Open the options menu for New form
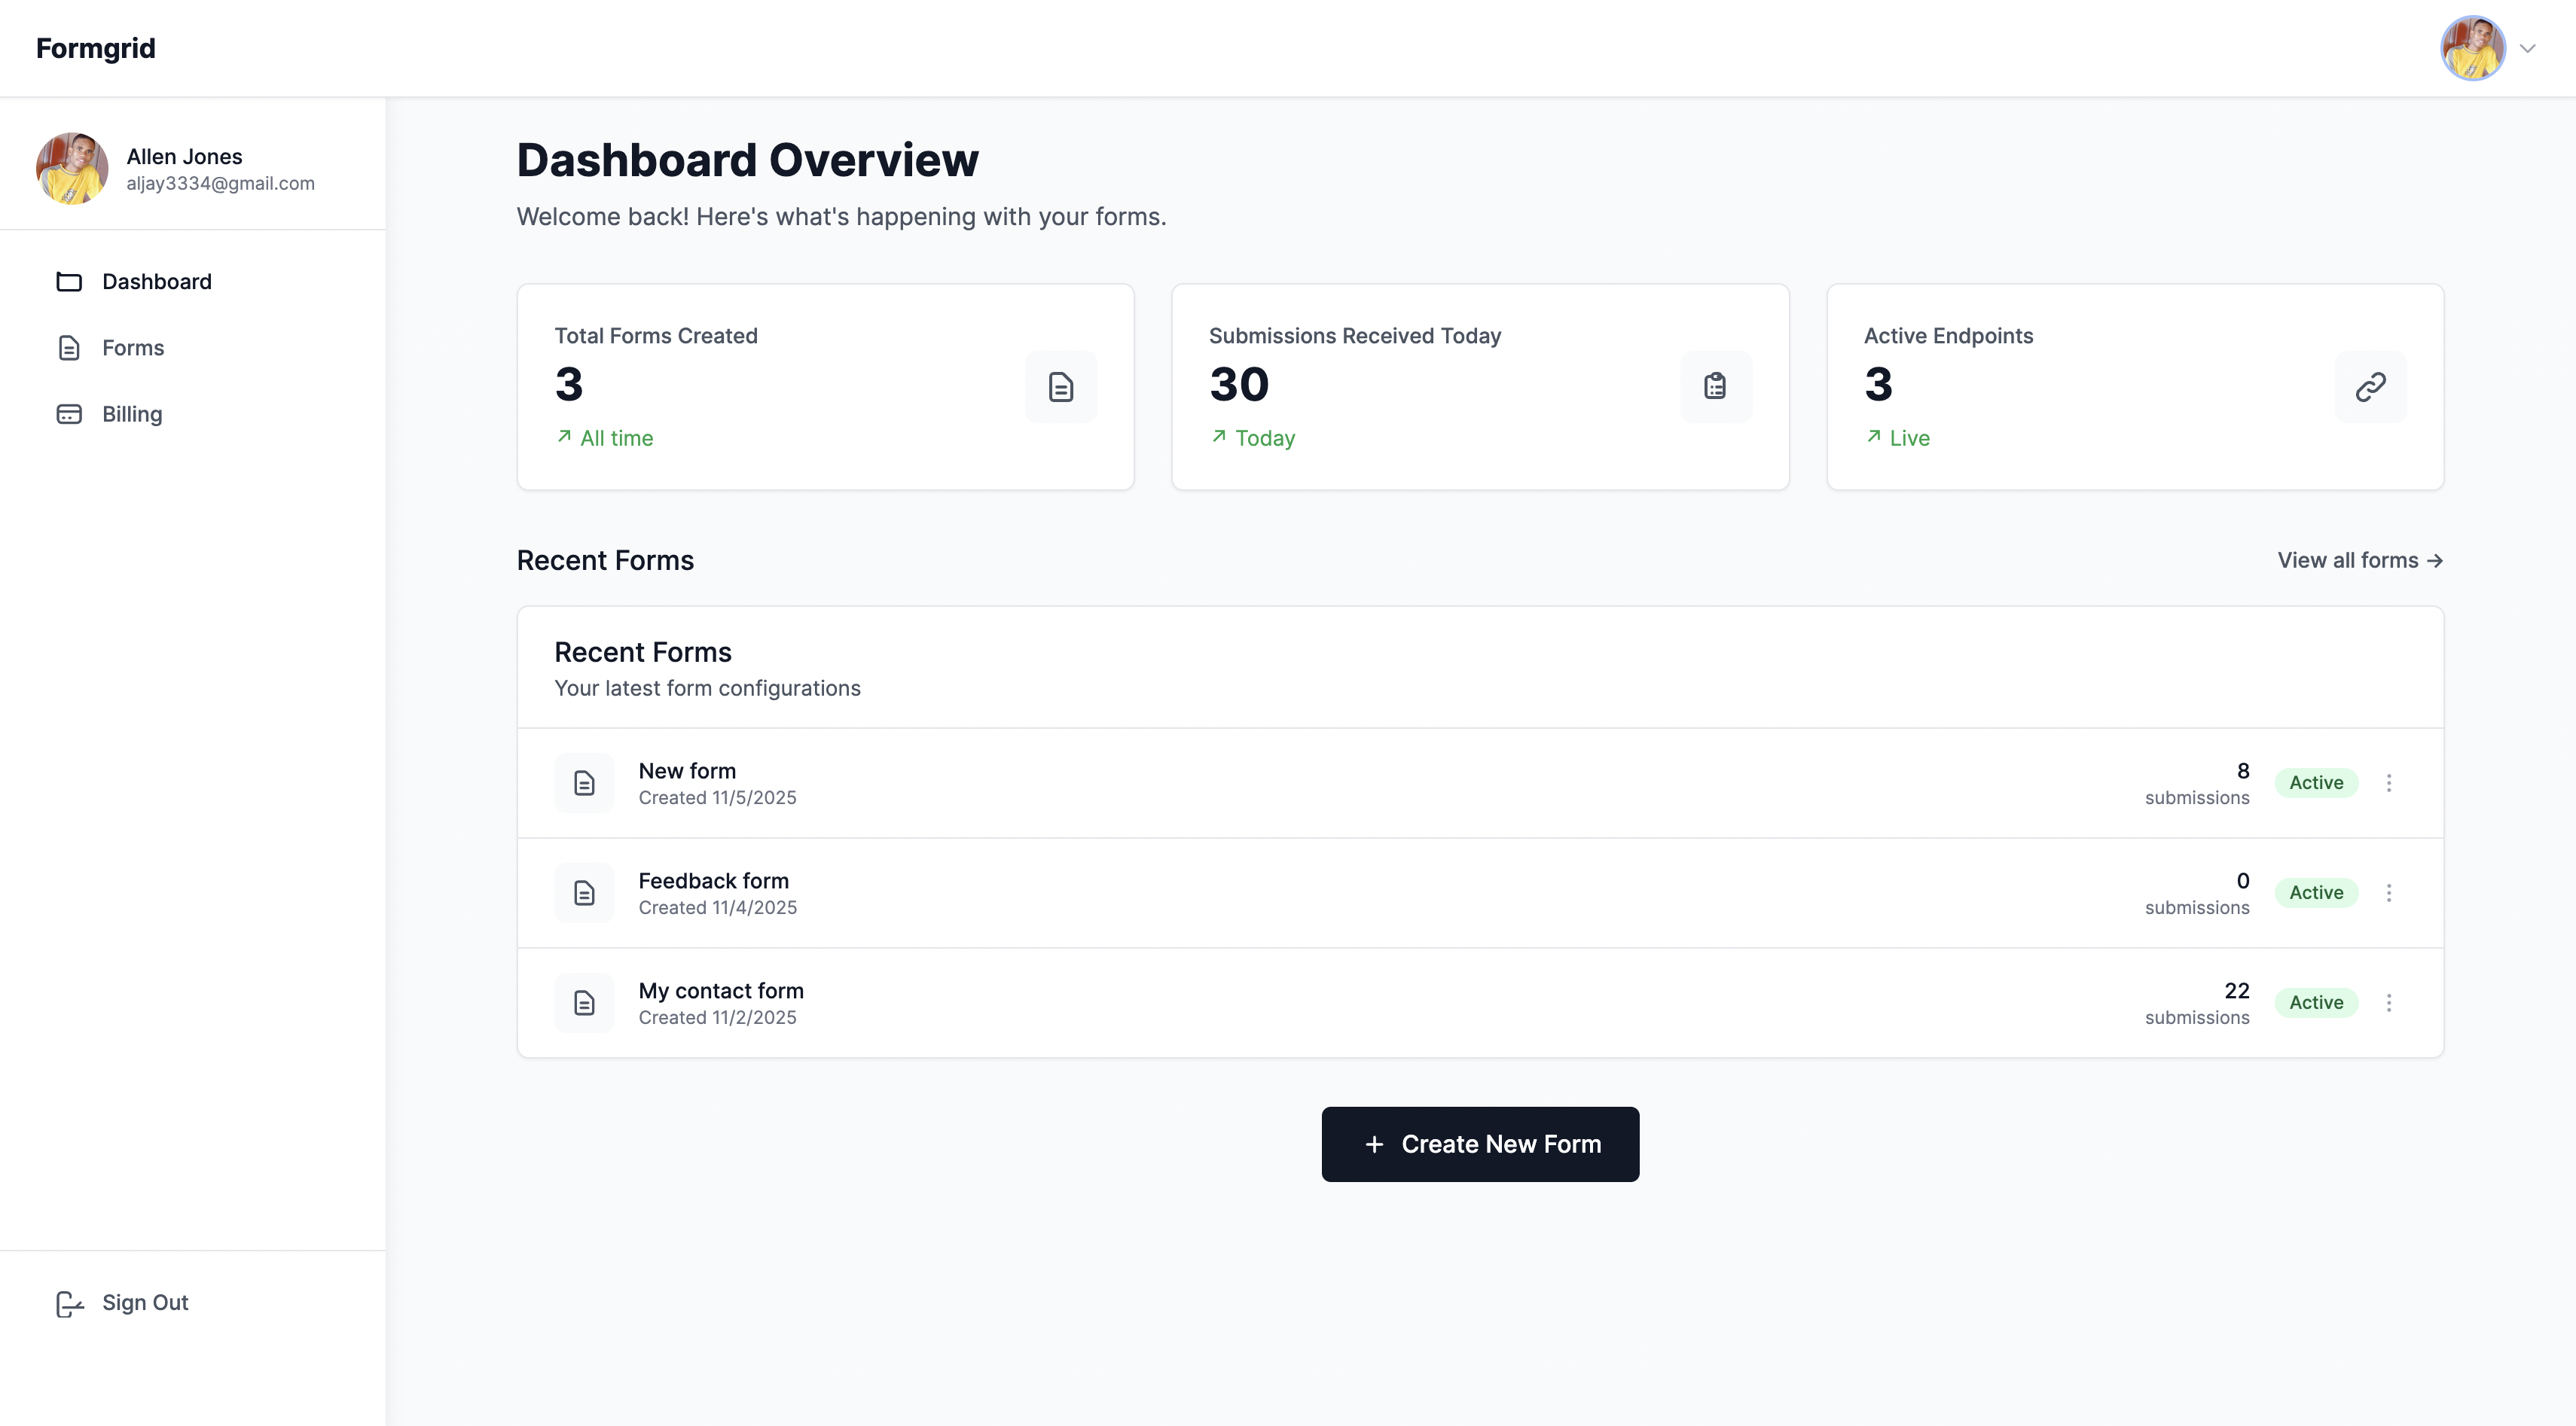This screenshot has height=1426, width=2576. 2390,782
